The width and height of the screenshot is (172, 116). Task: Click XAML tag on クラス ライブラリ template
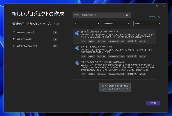pos(91,56)
